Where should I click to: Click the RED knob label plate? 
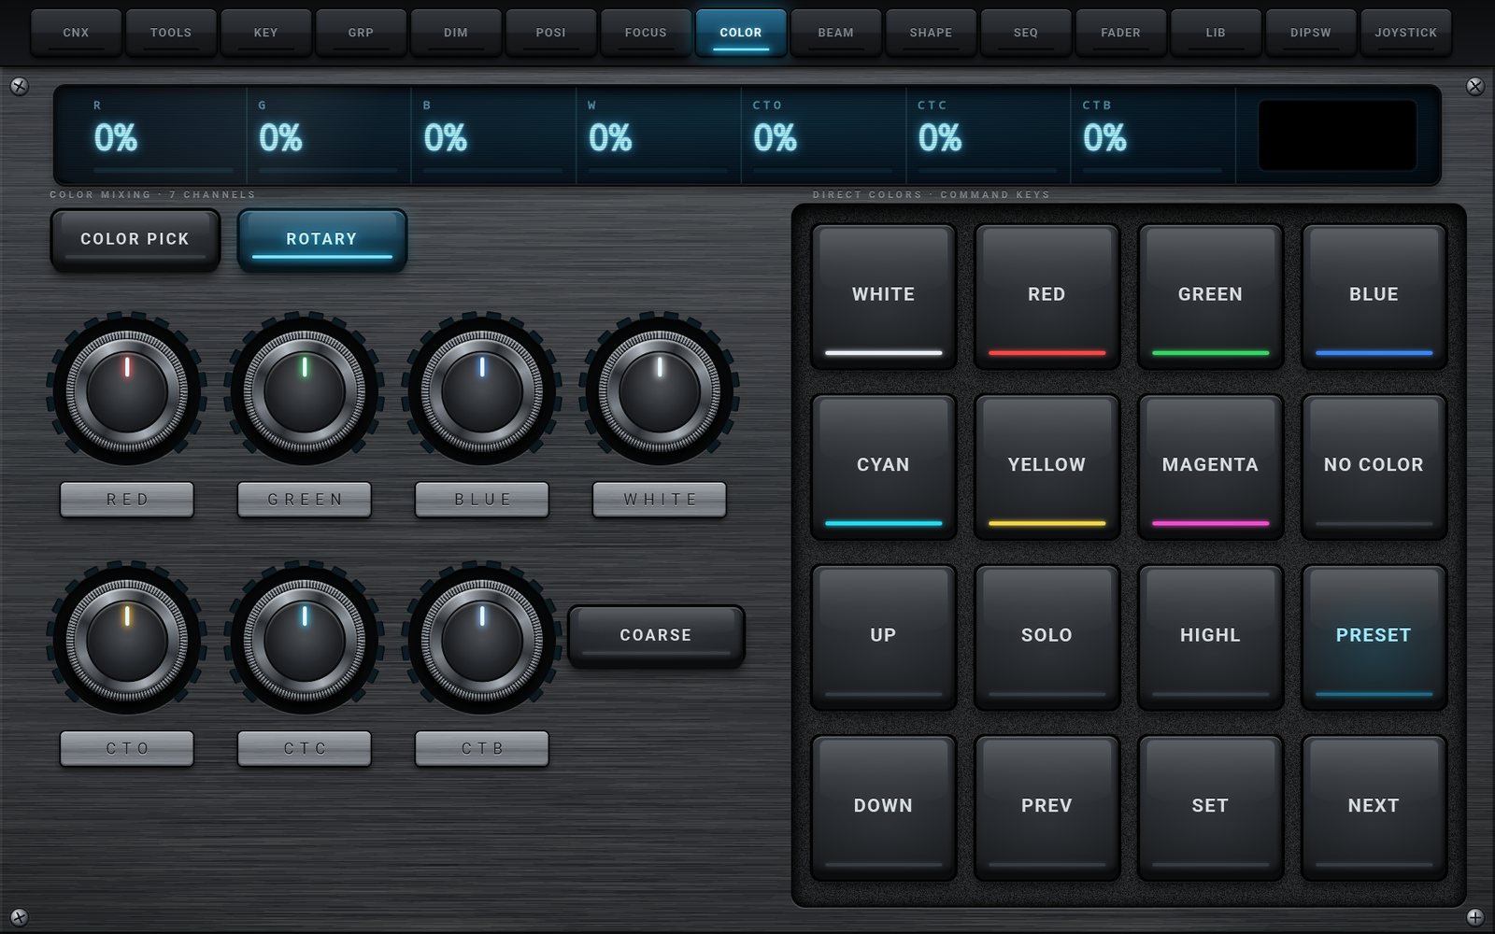[127, 500]
